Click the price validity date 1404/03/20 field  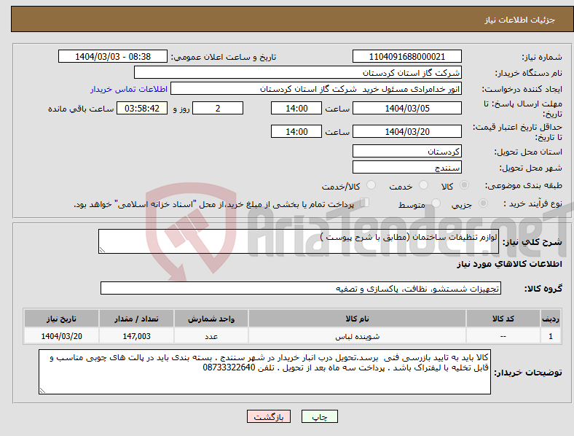[406, 131]
